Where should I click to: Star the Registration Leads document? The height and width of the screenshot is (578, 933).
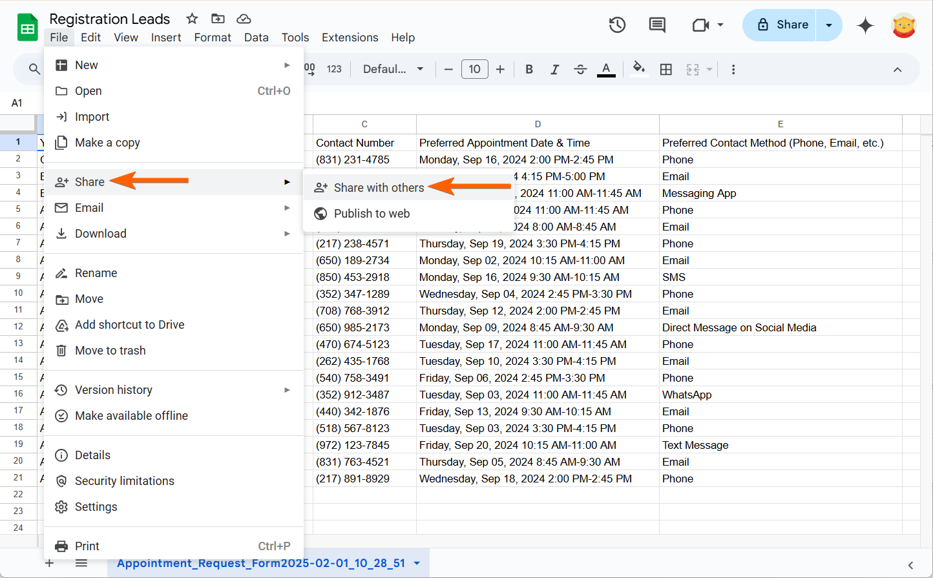[x=192, y=19]
